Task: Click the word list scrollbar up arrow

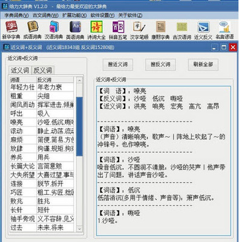Action: 79,80
